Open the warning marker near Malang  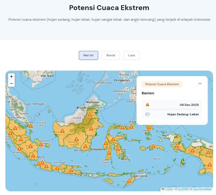point(71,170)
